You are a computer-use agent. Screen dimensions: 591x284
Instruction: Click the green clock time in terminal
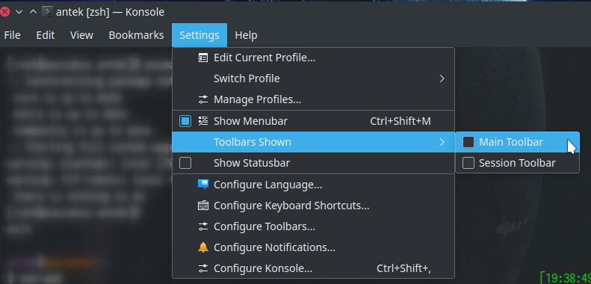point(566,278)
